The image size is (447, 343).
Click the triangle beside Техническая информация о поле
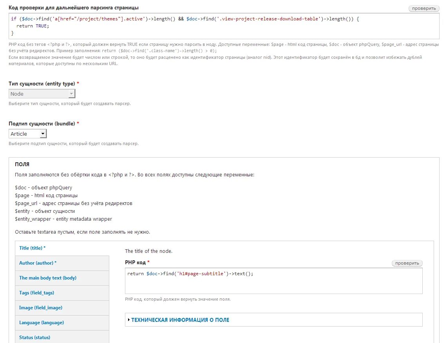[128, 320]
